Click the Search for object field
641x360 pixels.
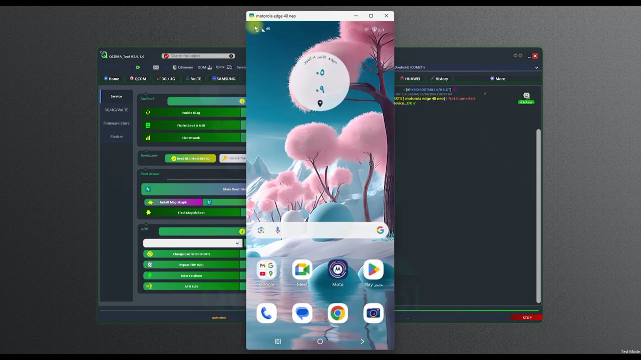pos(198,56)
